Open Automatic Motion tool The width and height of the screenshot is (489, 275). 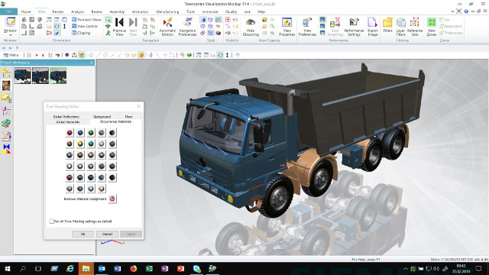click(x=167, y=27)
